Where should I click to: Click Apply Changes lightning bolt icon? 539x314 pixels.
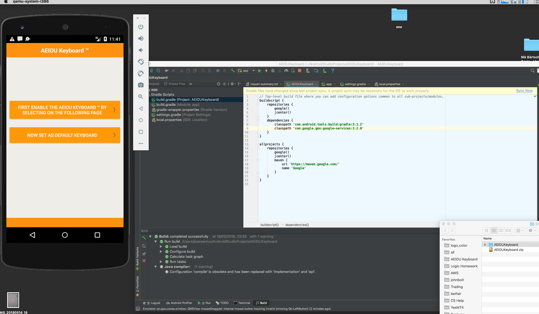(266, 71)
